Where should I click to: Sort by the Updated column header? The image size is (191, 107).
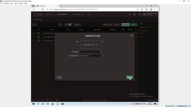[x=113, y=29]
